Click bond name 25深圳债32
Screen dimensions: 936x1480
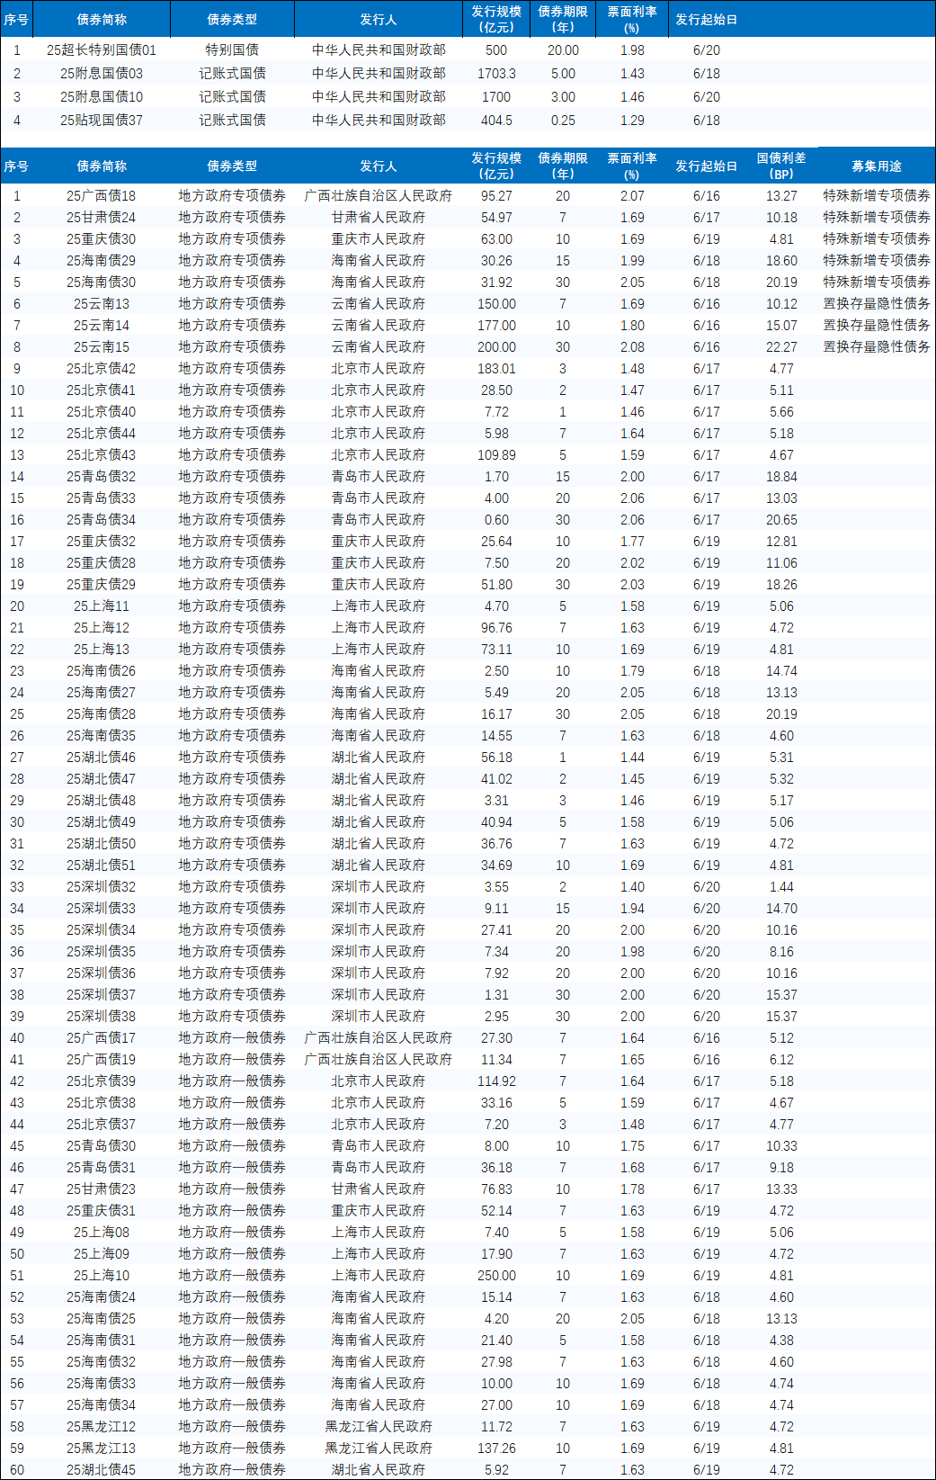tap(102, 887)
